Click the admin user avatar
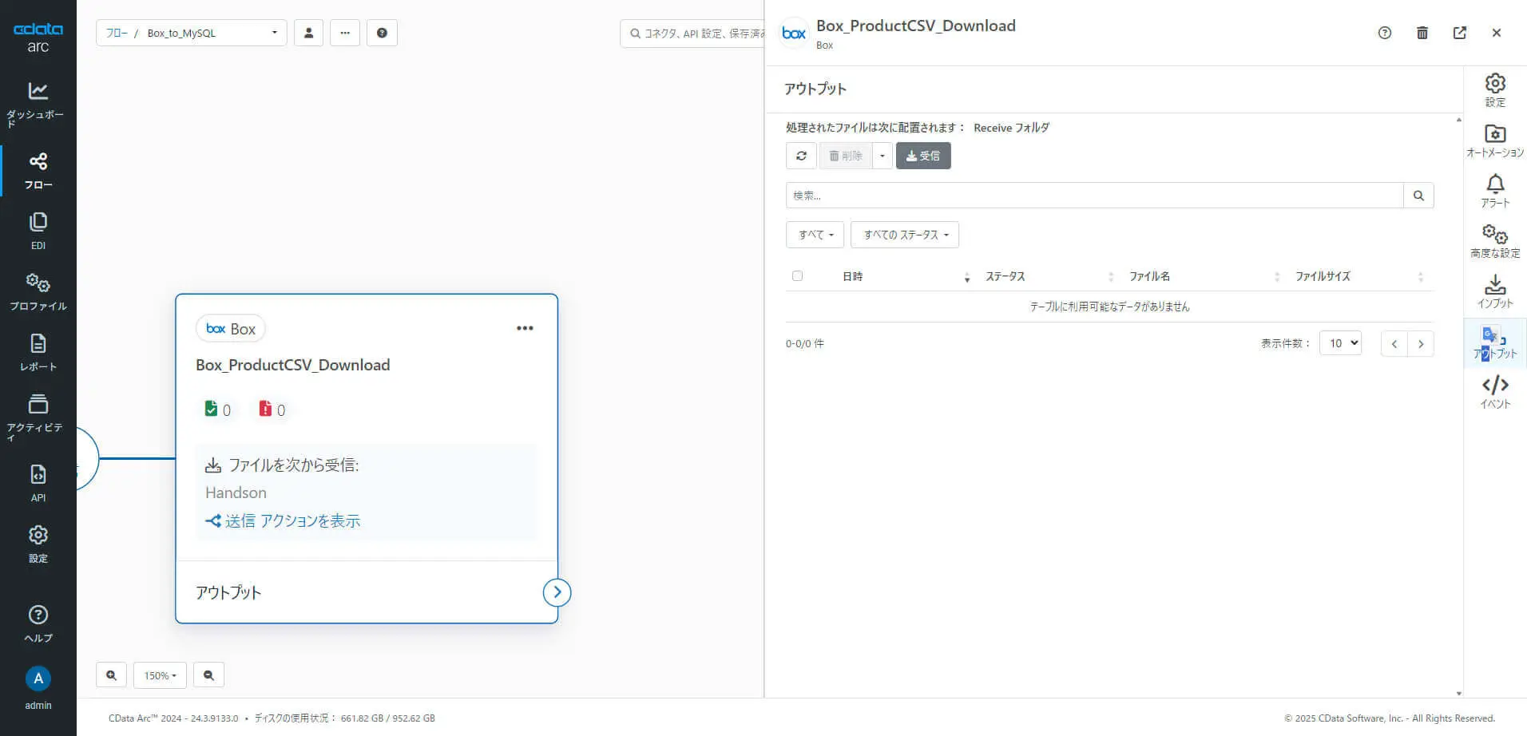This screenshot has width=1527, height=736. (38, 679)
